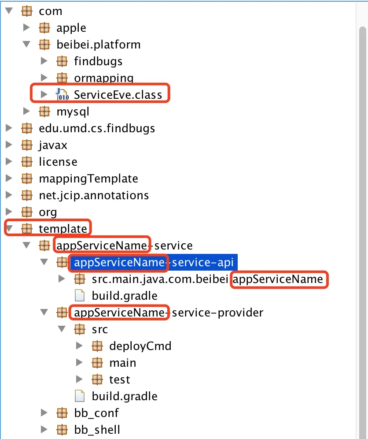
Task: Select the net.jcip.annotations package
Action: click(94, 195)
